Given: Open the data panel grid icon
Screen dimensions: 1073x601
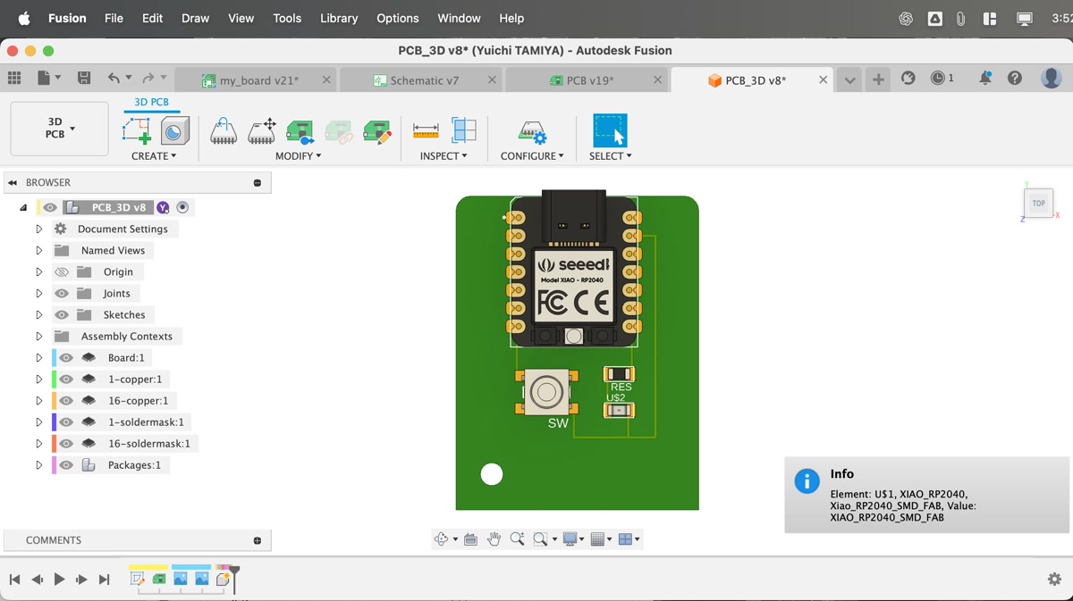Looking at the screenshot, I should point(14,79).
